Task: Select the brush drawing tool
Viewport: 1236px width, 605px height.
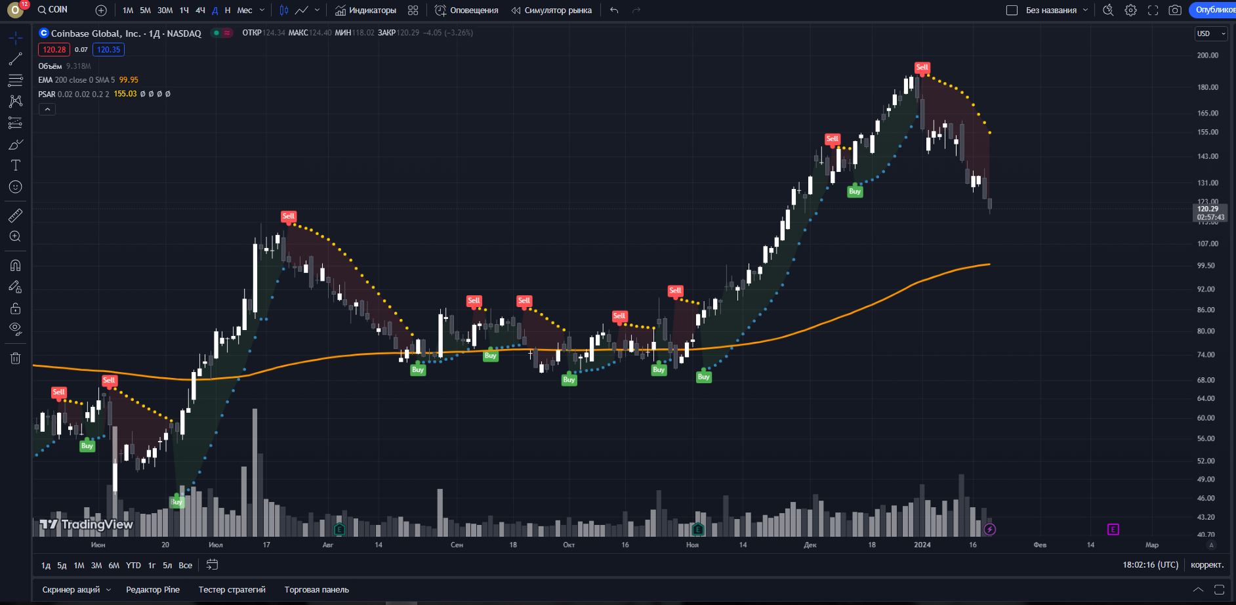Action: click(x=16, y=144)
